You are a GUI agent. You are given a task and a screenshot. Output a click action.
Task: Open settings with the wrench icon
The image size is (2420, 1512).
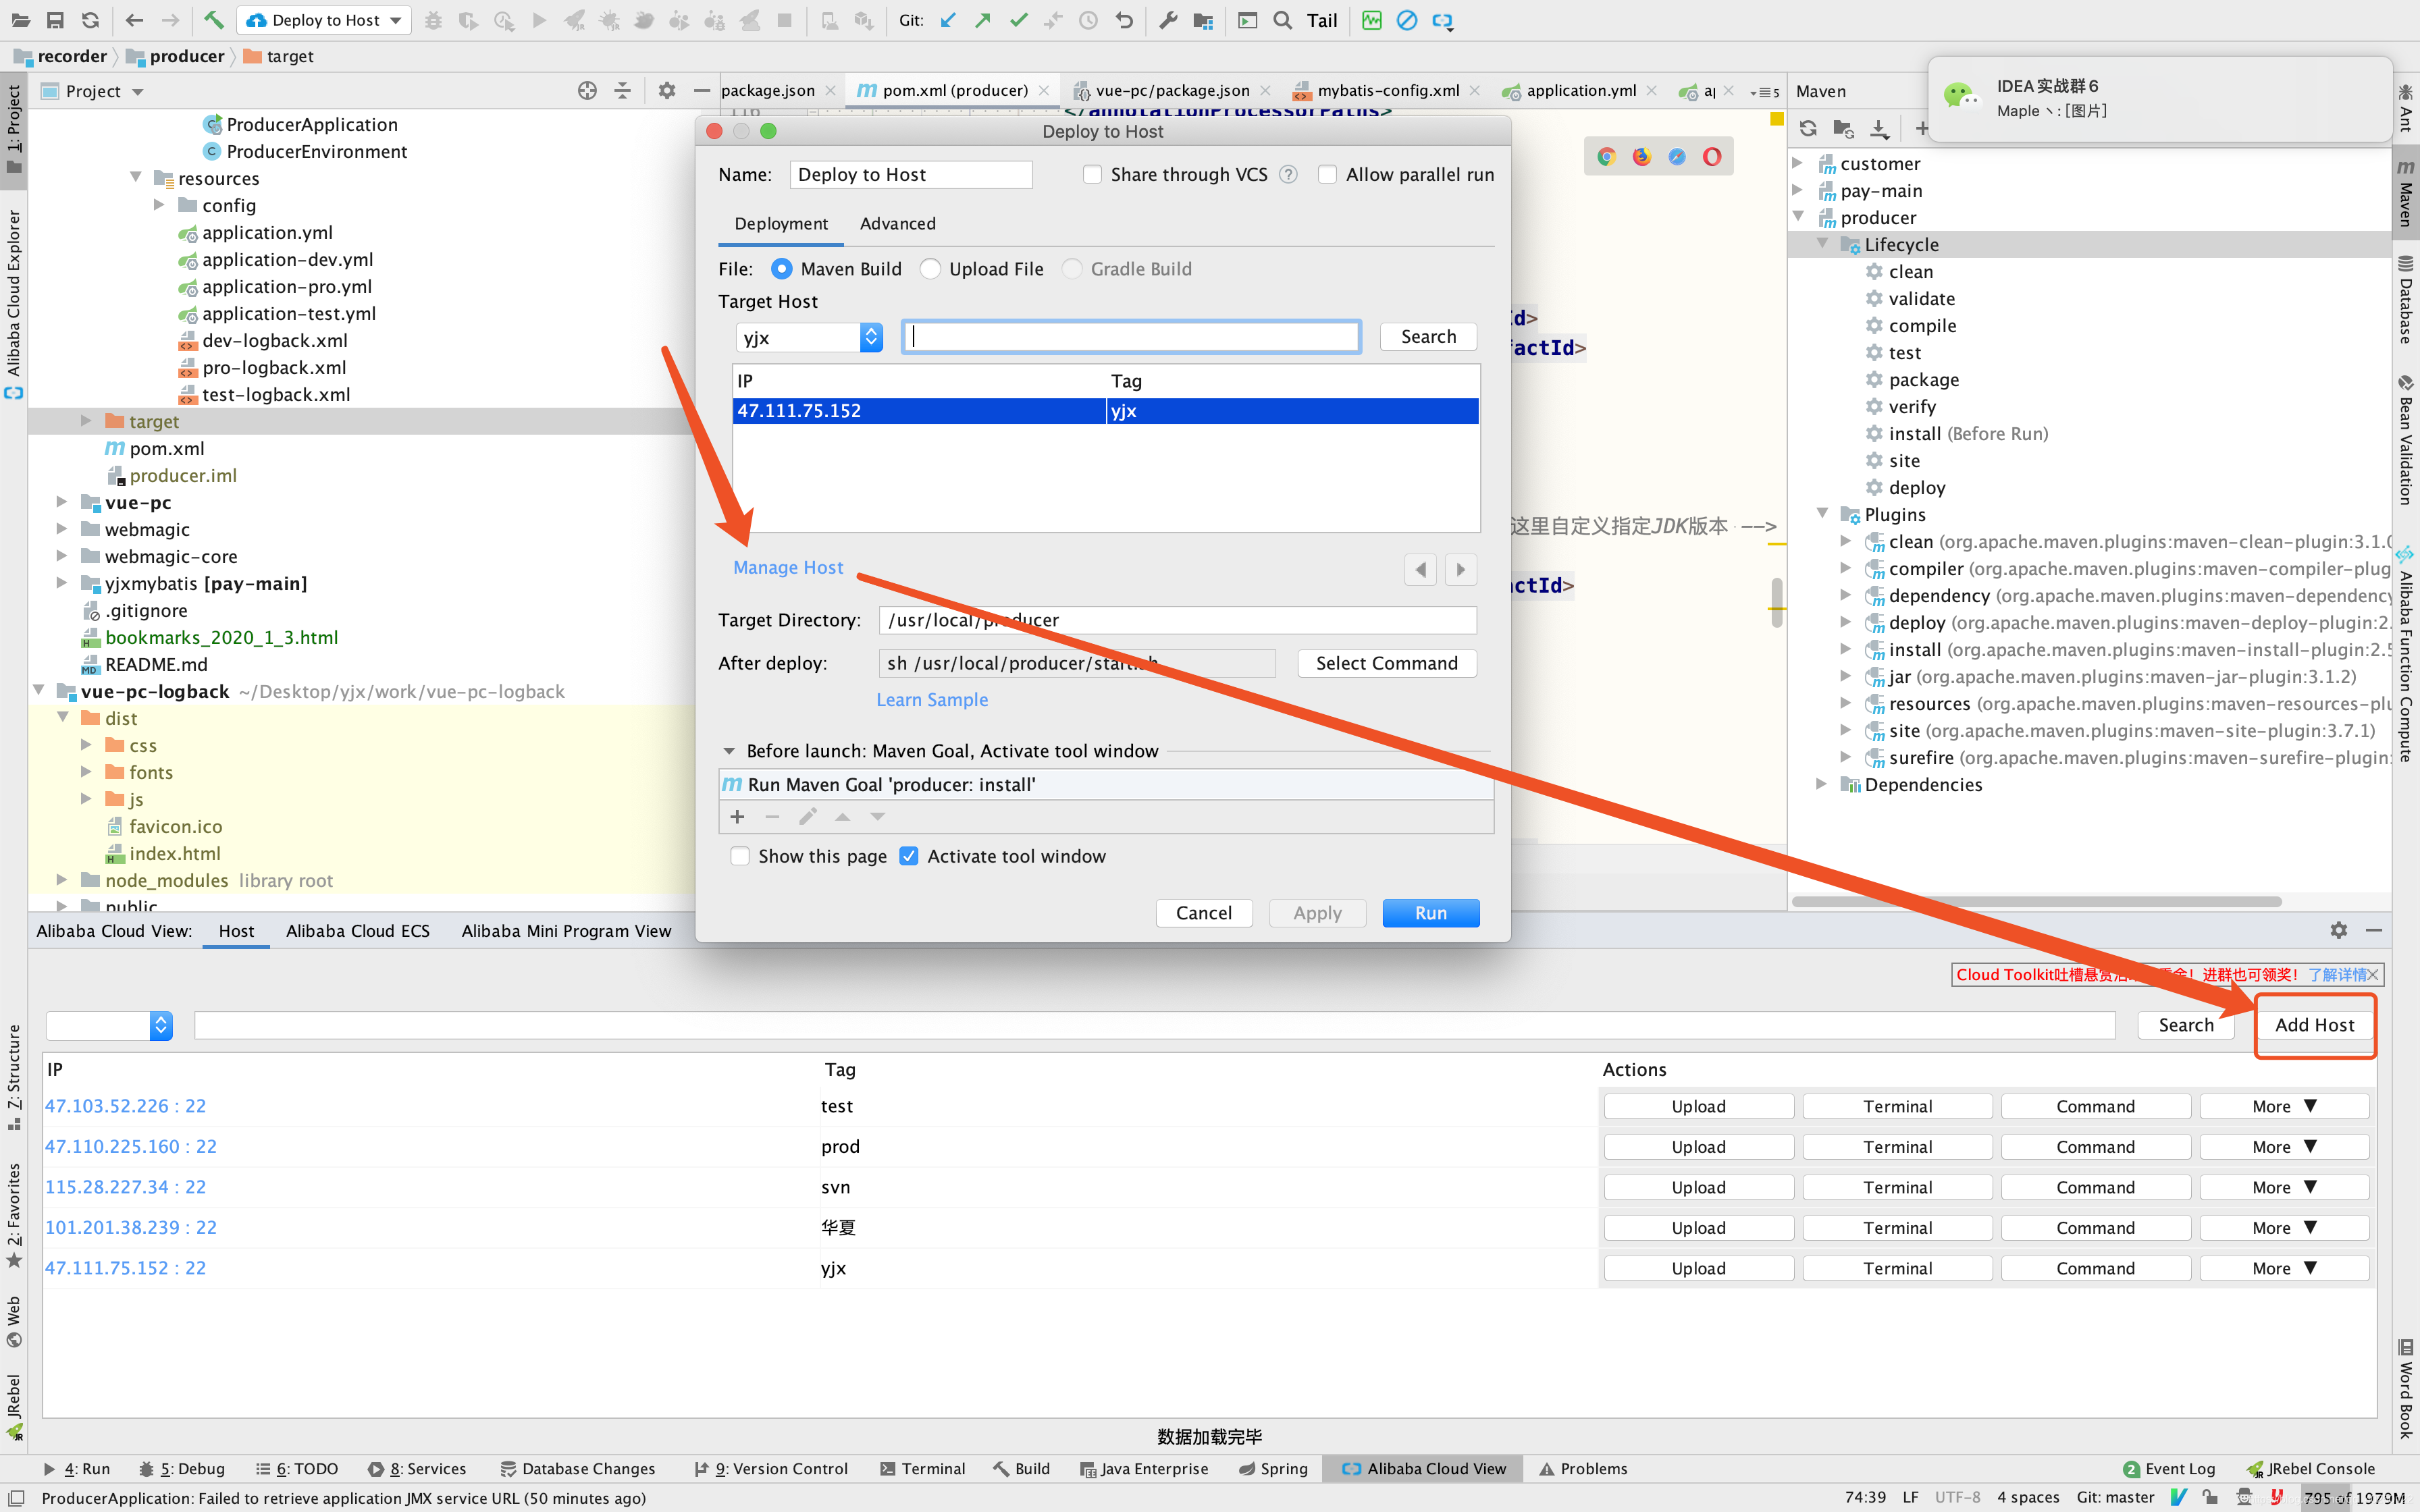pyautogui.click(x=1167, y=20)
